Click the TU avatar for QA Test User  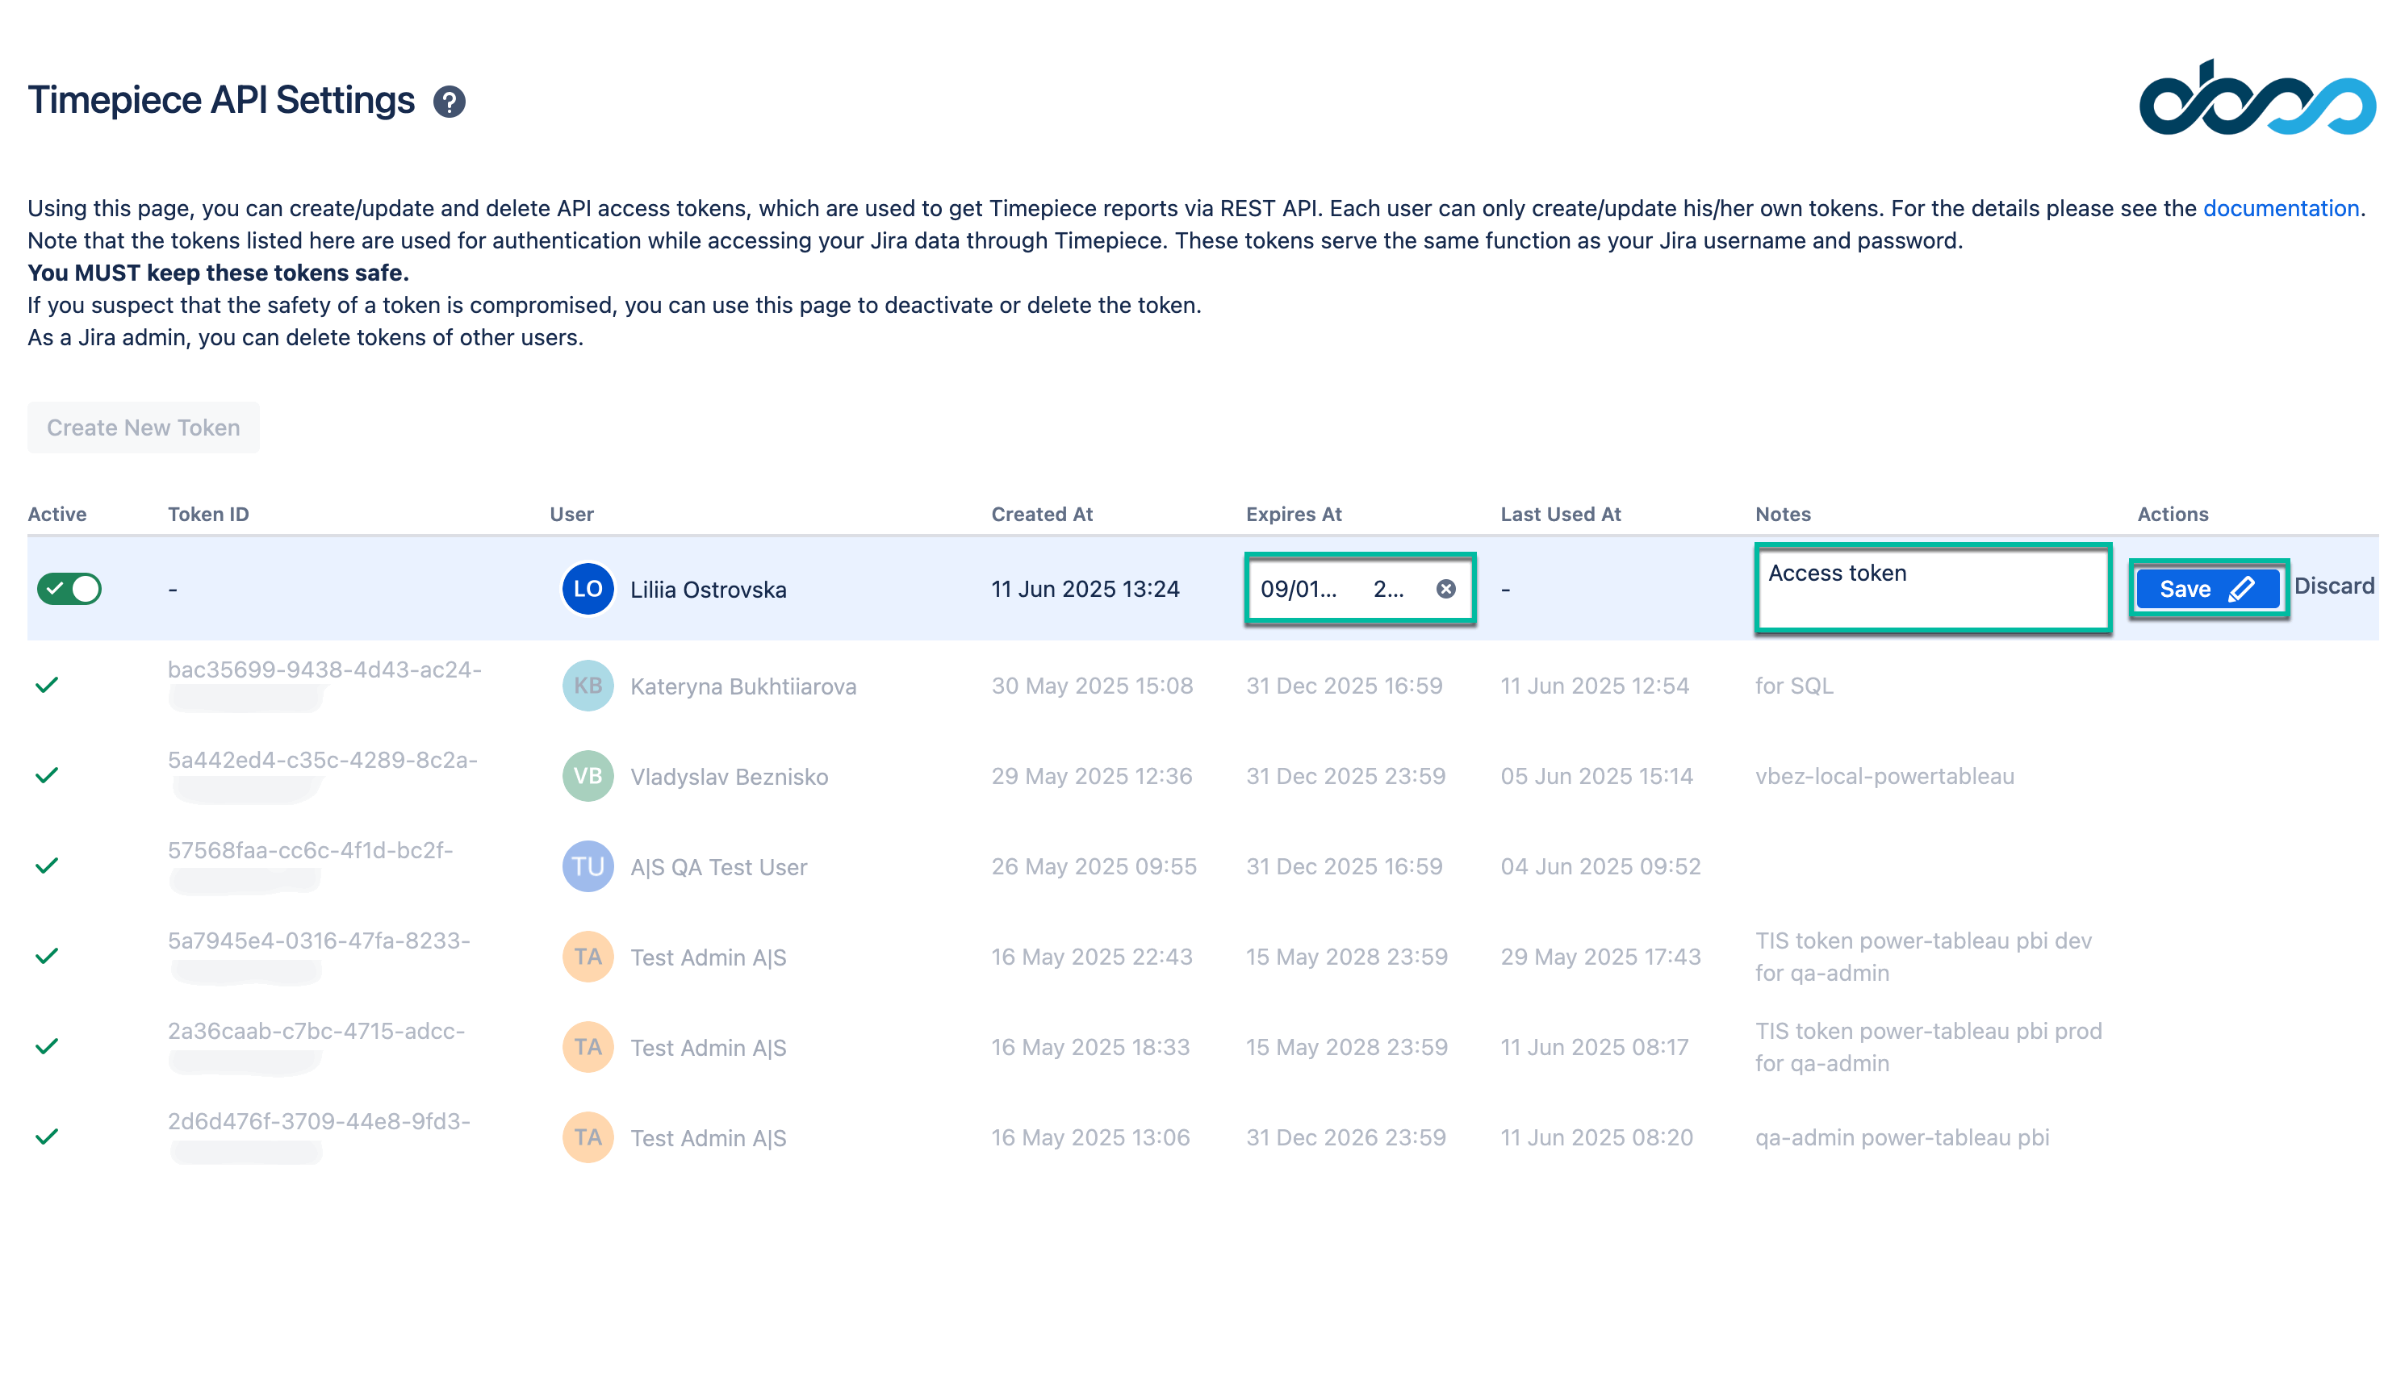point(588,866)
